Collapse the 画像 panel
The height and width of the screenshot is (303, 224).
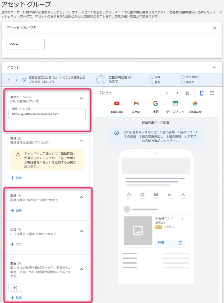[x=81, y=197]
